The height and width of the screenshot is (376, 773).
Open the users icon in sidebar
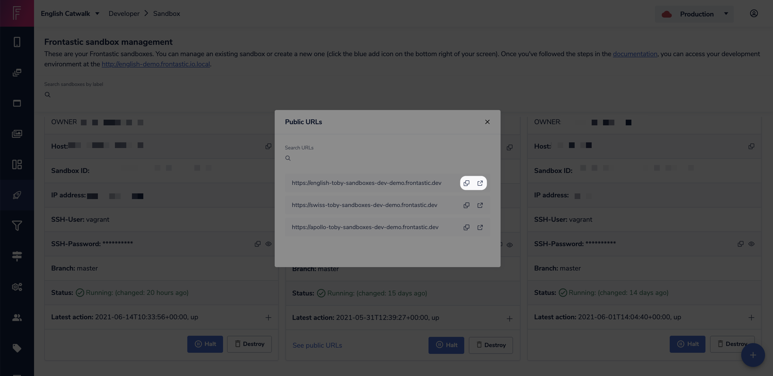[17, 318]
